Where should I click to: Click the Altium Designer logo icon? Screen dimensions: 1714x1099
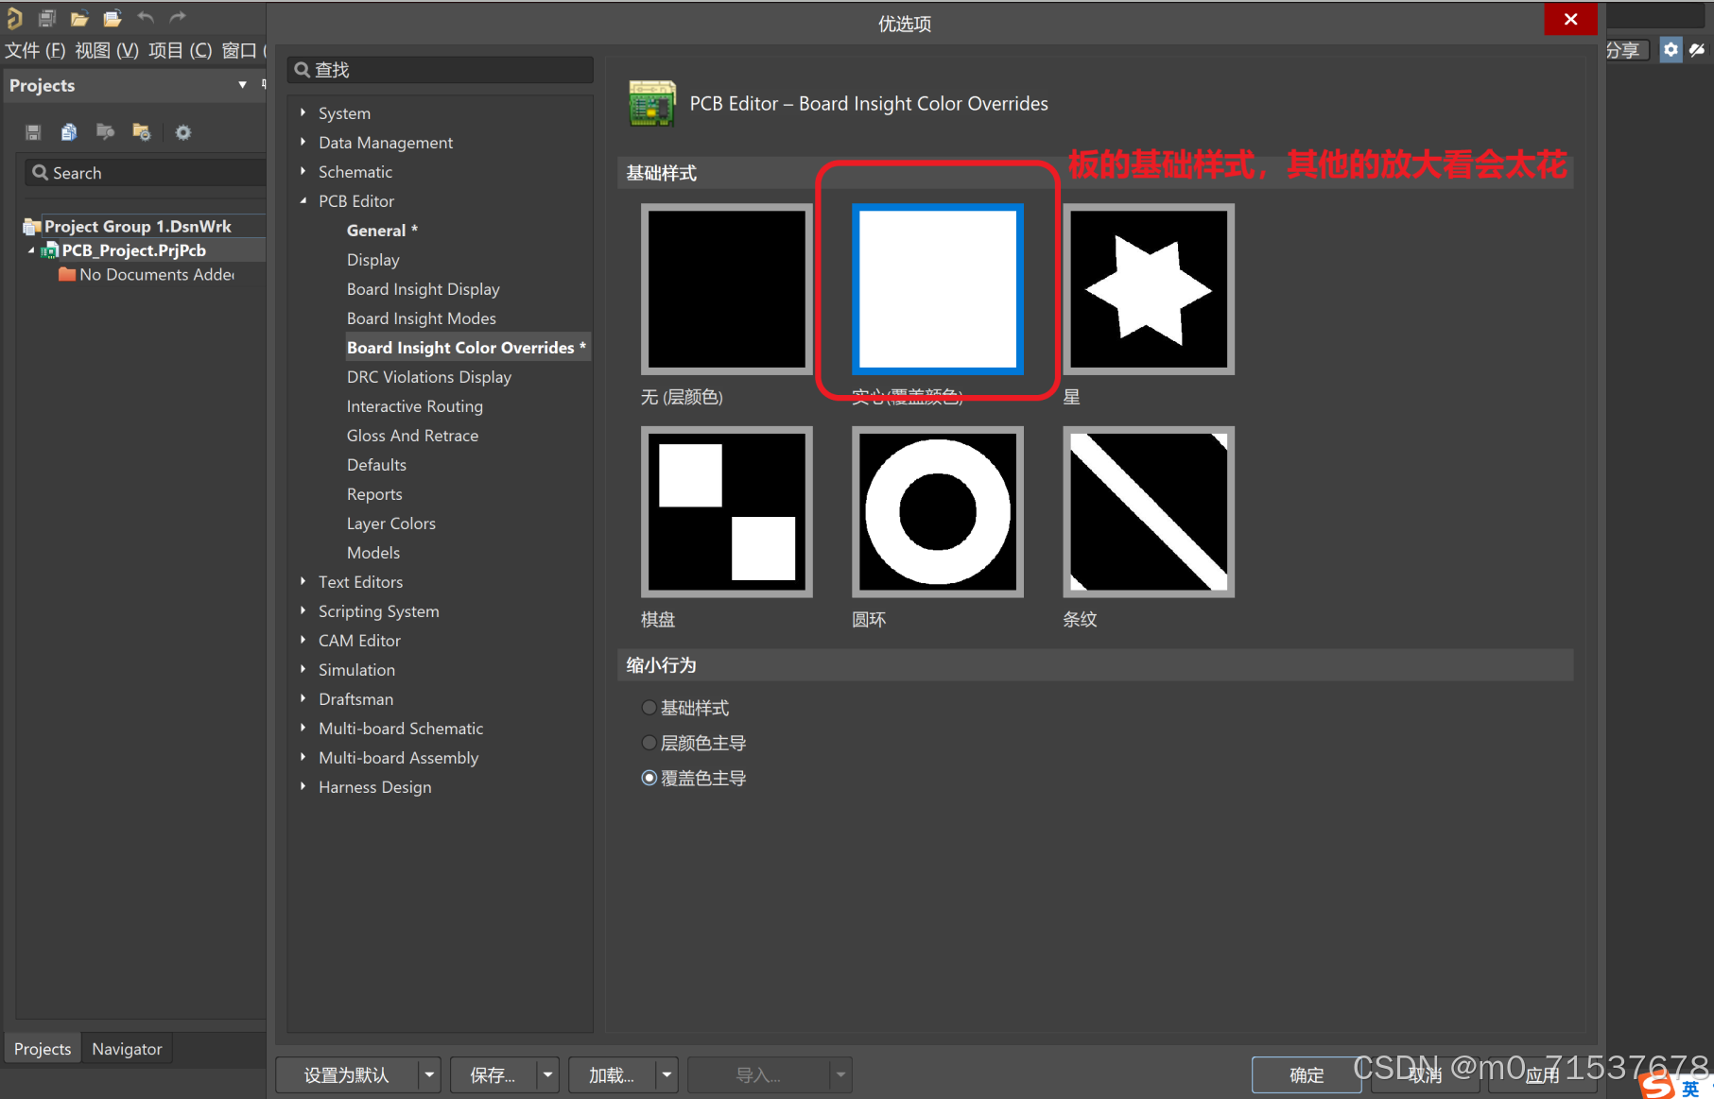coord(13,18)
